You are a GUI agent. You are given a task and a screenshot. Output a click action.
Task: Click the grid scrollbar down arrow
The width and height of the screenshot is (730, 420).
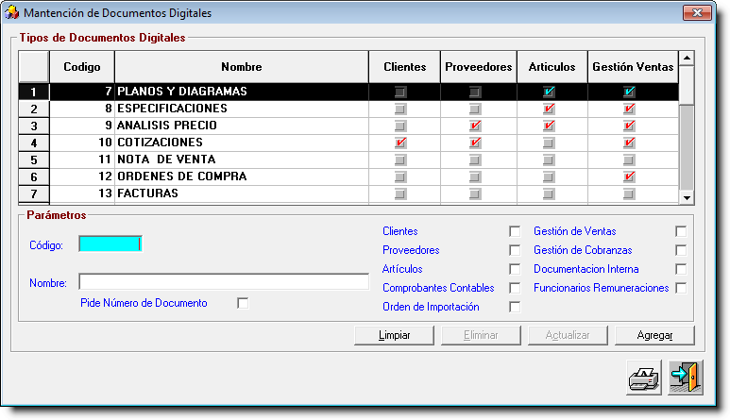click(687, 197)
